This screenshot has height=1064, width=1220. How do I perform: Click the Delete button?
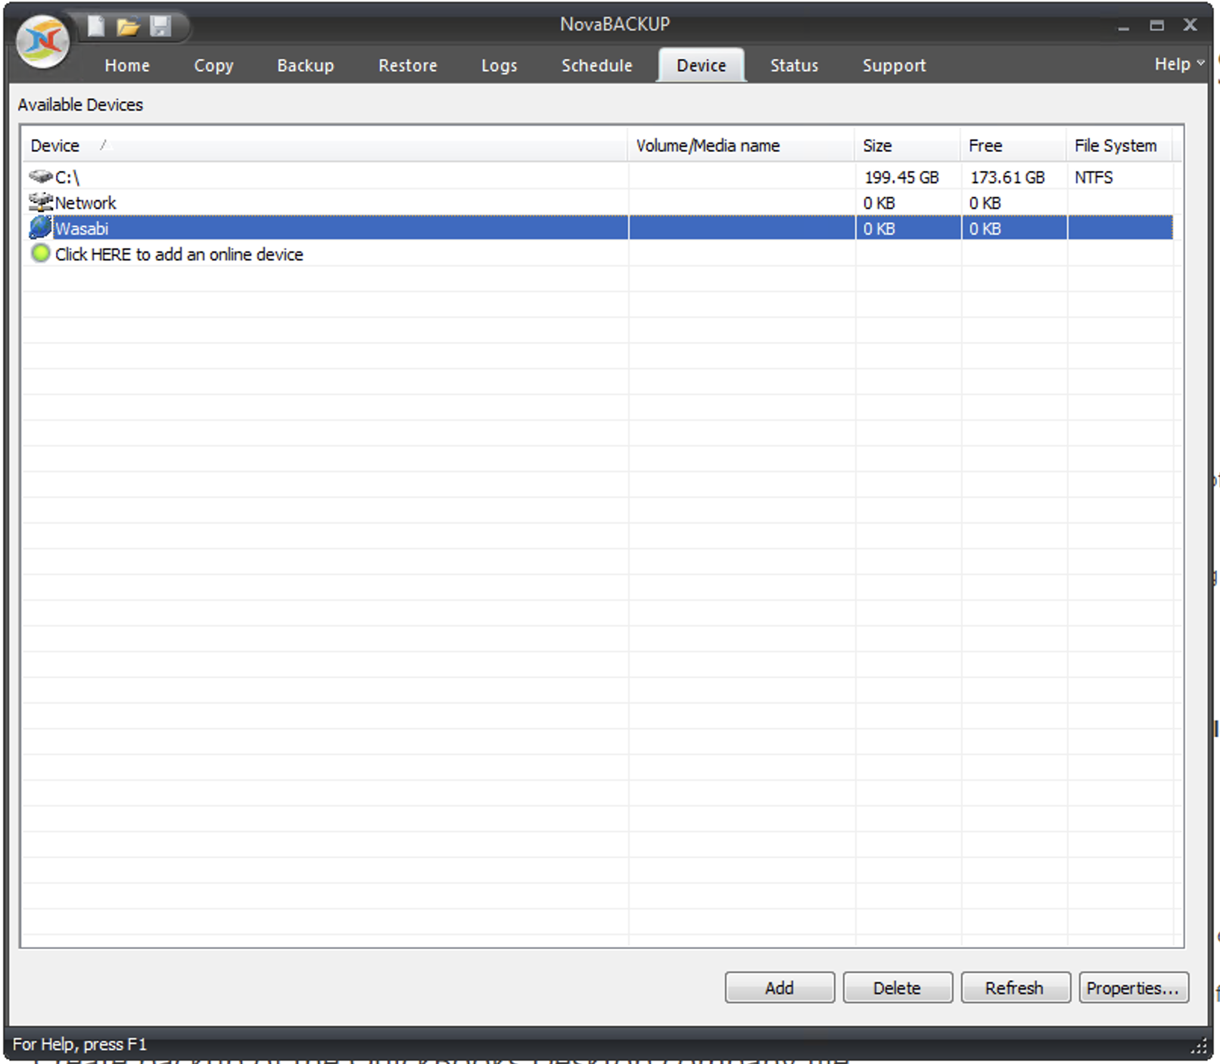coord(898,988)
